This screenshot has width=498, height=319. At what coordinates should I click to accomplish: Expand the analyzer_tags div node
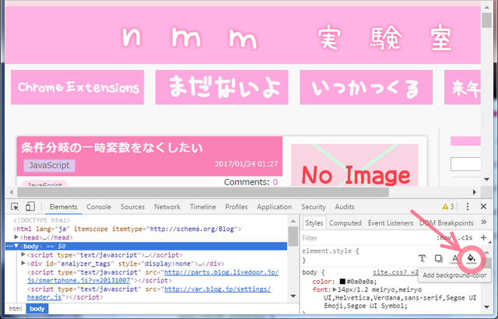[x=23, y=263]
